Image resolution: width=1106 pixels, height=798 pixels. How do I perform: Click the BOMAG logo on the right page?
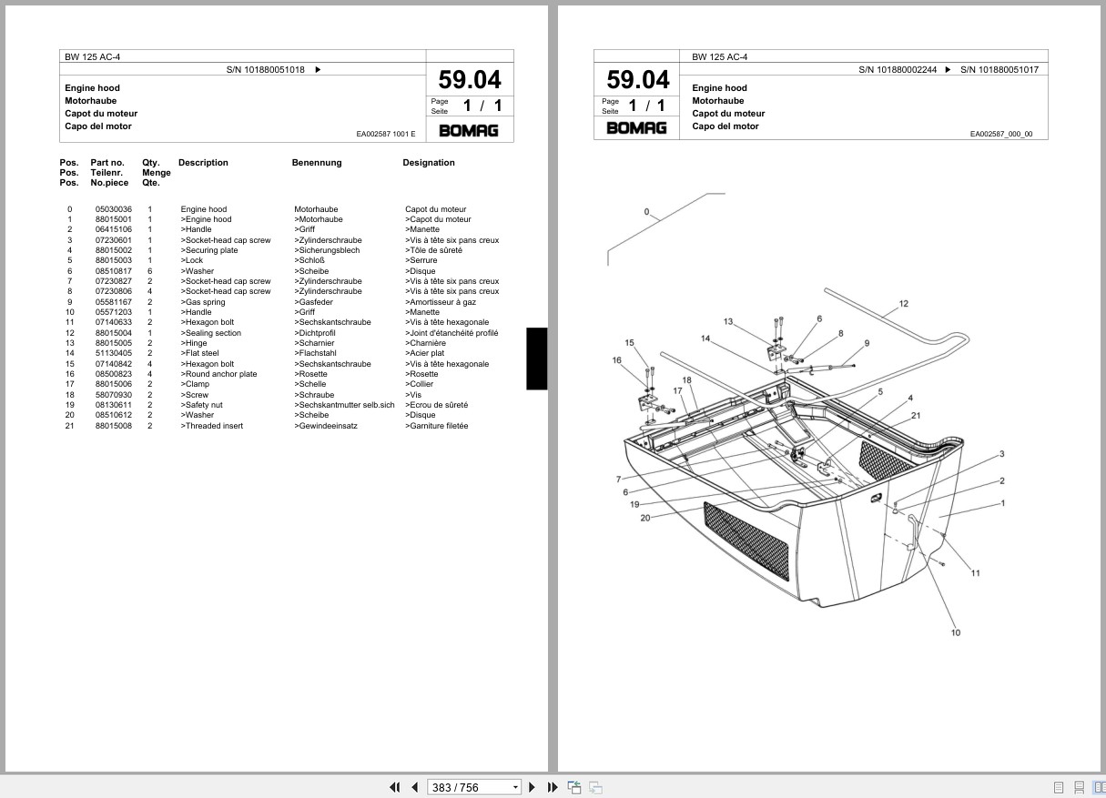637,127
